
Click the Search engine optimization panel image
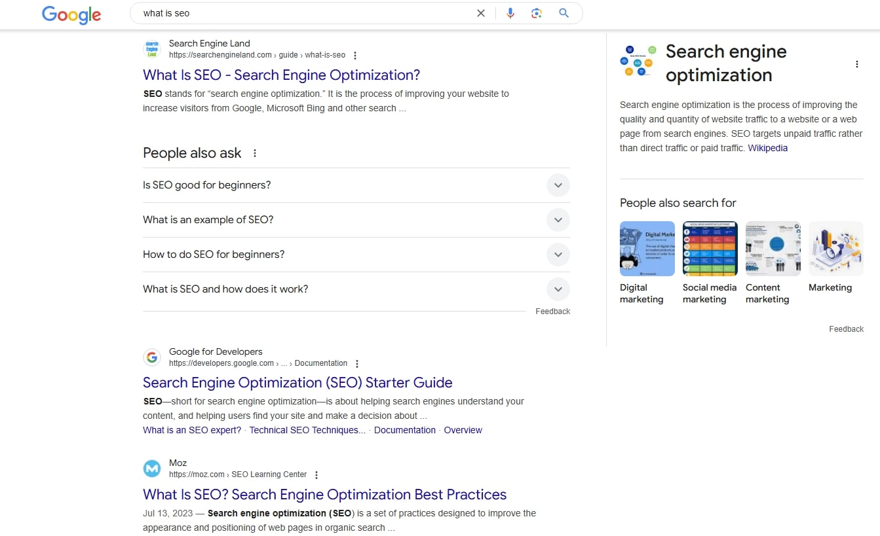tap(638, 62)
